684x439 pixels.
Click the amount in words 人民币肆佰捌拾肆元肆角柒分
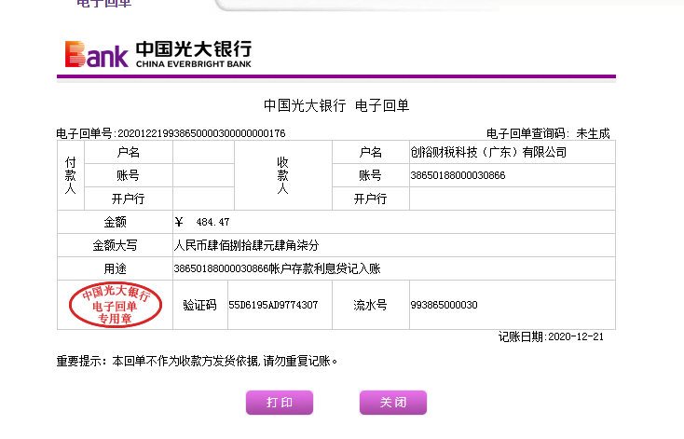[x=246, y=245]
